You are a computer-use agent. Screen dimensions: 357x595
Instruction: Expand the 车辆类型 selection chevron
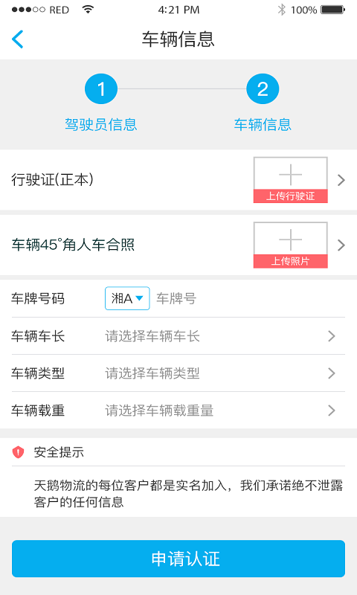pyautogui.click(x=332, y=373)
